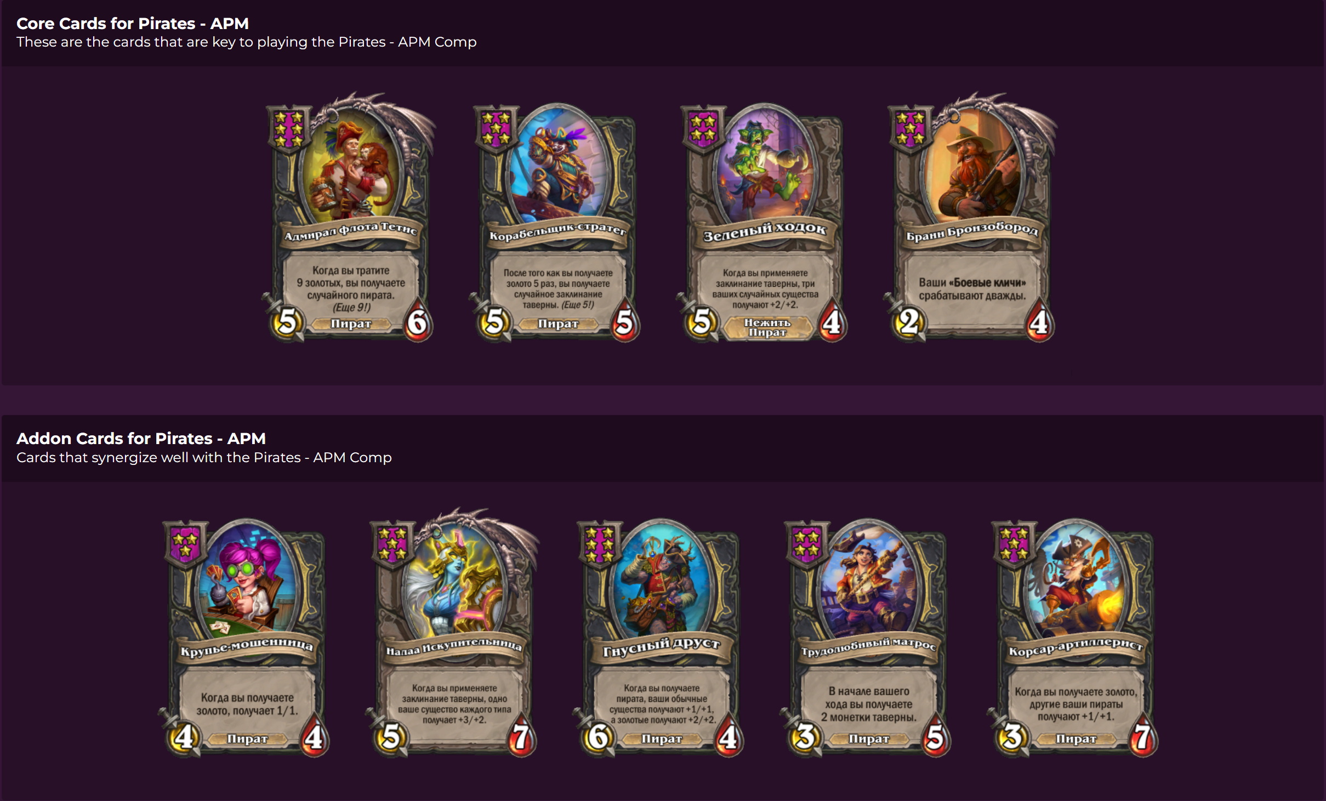Image resolution: width=1326 pixels, height=801 pixels.
Task: Click the Нежить Пират tribe banner
Action: click(x=767, y=327)
